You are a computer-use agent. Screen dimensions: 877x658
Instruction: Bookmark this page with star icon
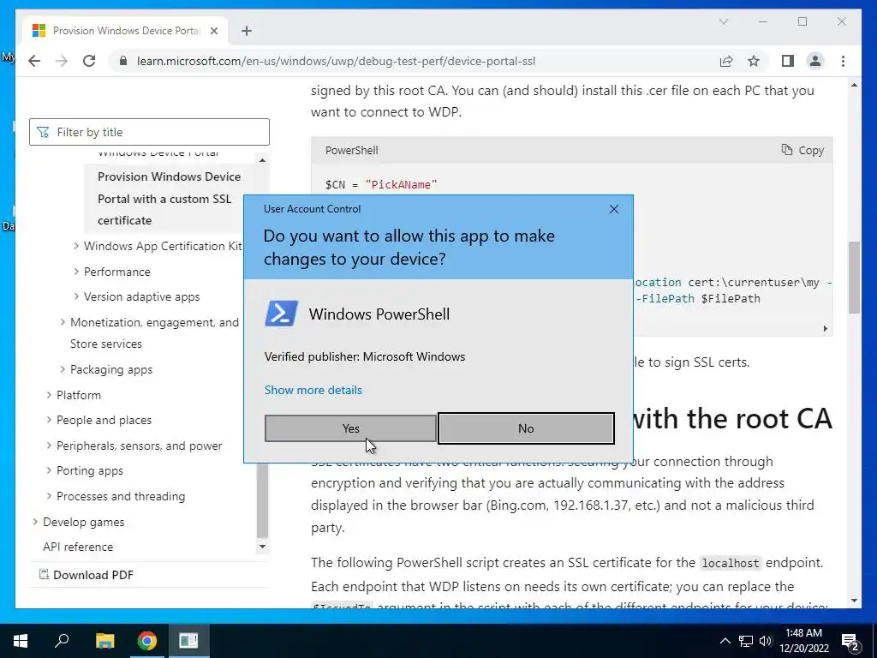coord(754,61)
